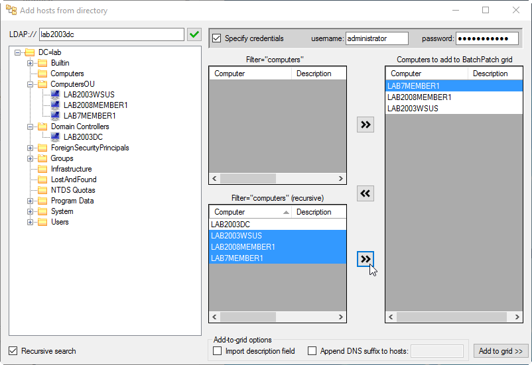Collapse the ComputersOU tree node
The width and height of the screenshot is (532, 365).
click(x=31, y=84)
